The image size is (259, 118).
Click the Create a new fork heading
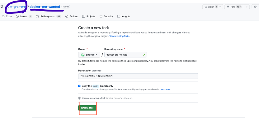coord(93,28)
